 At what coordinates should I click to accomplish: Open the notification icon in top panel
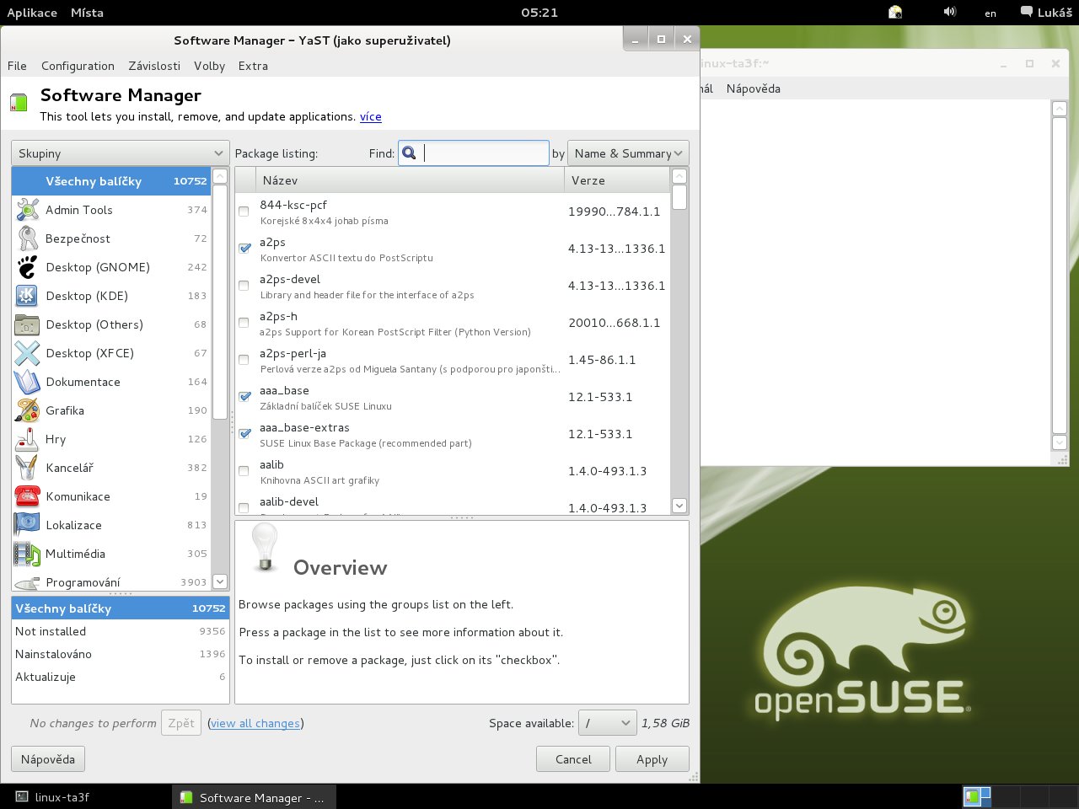[x=895, y=12]
